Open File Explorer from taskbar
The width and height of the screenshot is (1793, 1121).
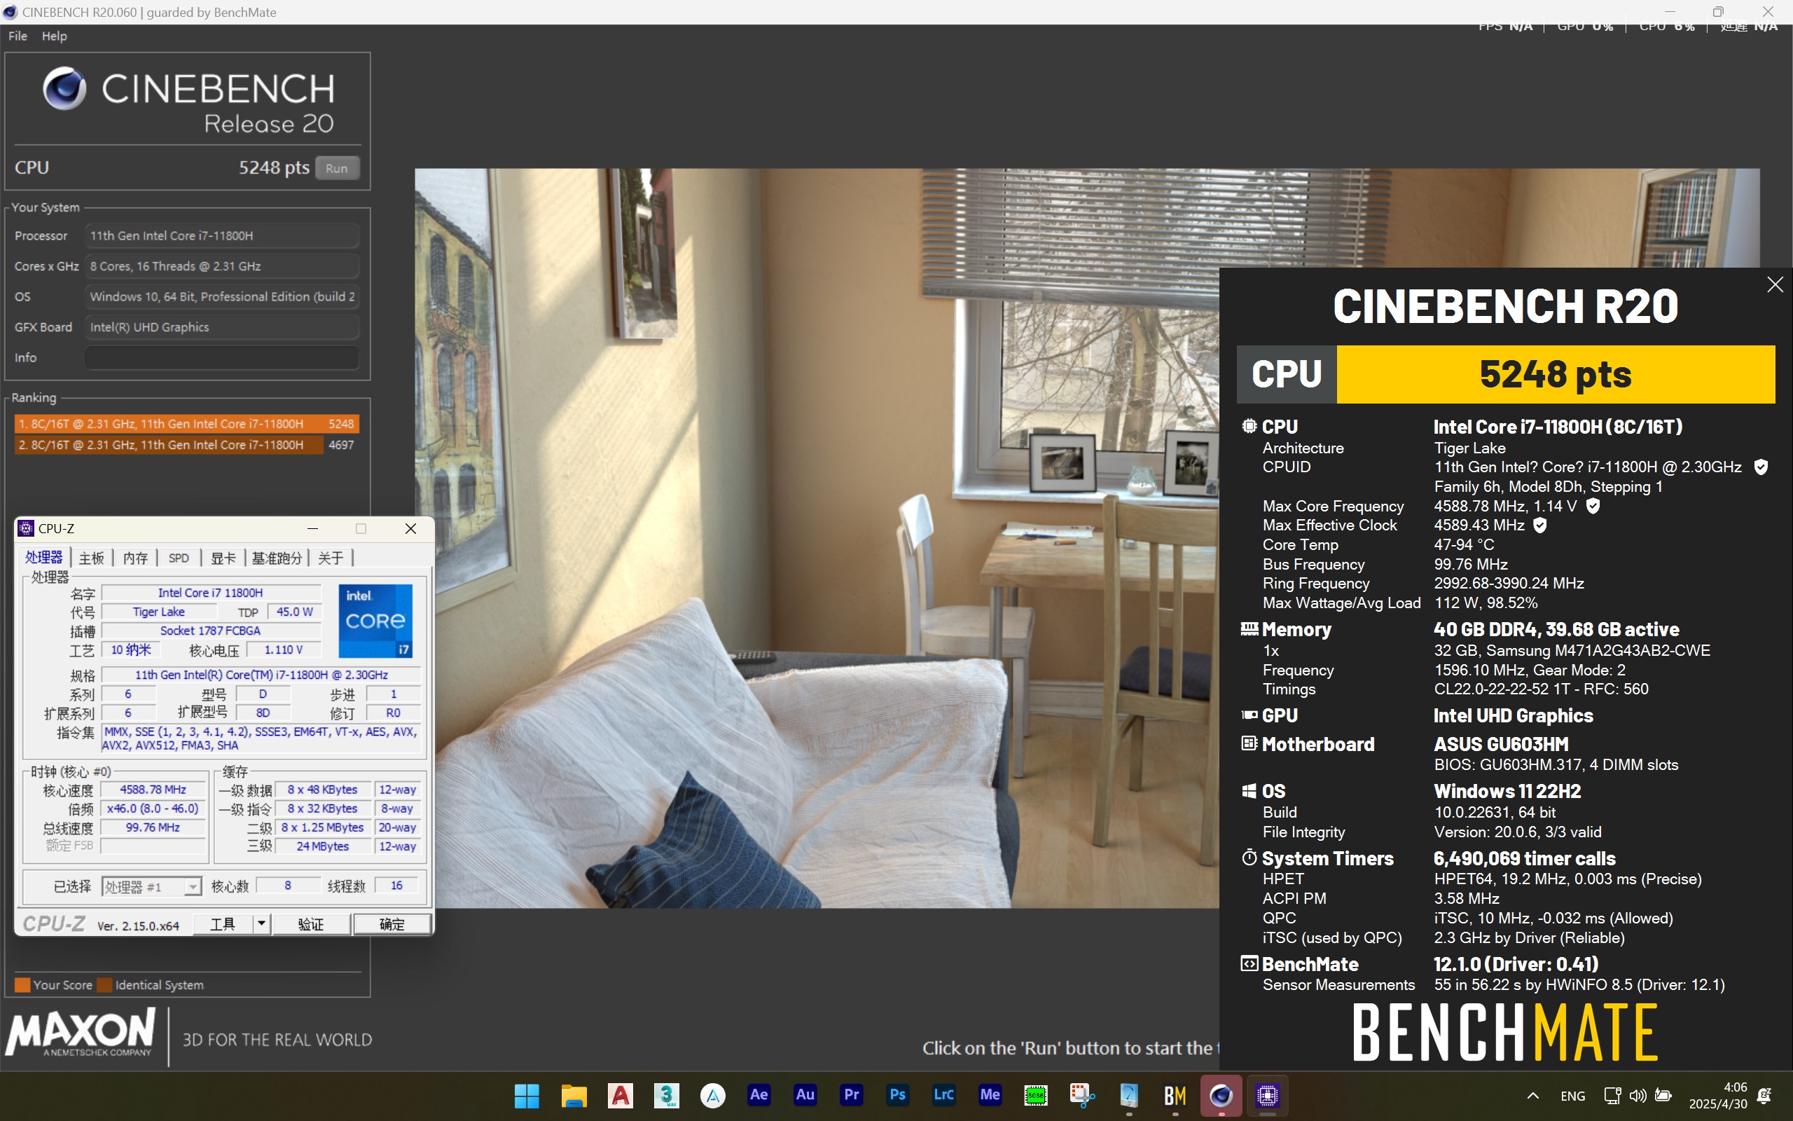574,1095
